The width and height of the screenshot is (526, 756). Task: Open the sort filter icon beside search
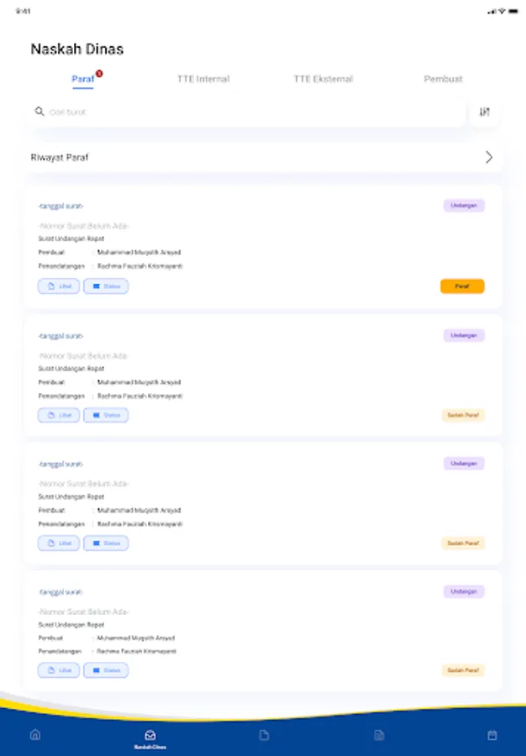click(x=485, y=112)
